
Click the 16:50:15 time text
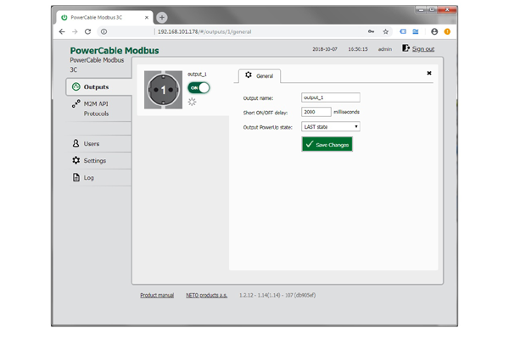point(358,49)
